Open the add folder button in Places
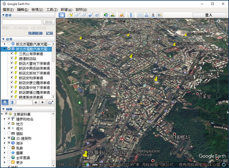The image size is (229, 168). 51,102
